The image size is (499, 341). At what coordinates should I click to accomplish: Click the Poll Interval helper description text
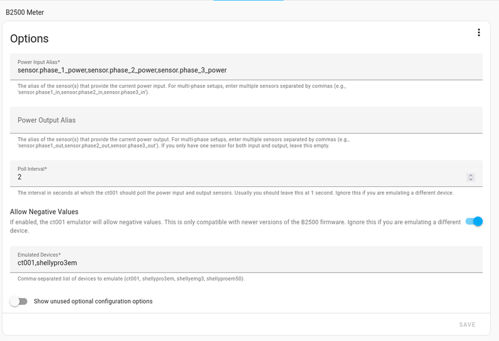click(x=236, y=193)
